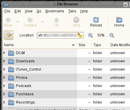Open the Help menu

click(x=84, y=11)
